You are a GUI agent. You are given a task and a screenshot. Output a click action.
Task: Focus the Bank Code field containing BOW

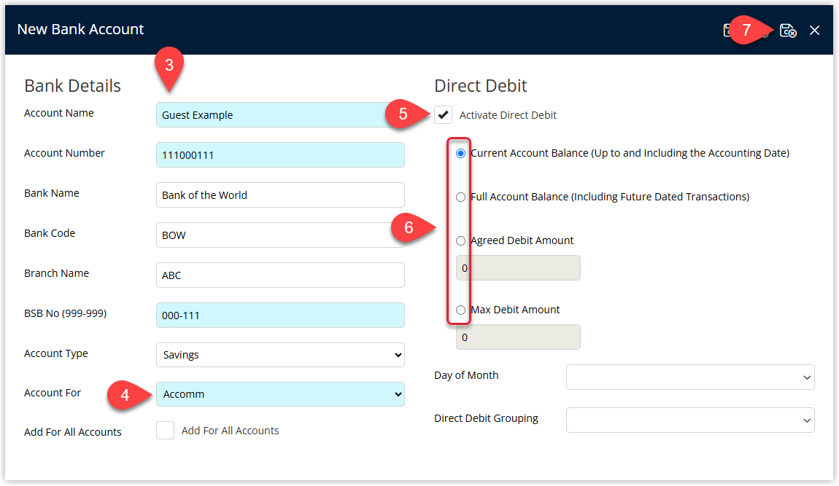click(x=280, y=235)
